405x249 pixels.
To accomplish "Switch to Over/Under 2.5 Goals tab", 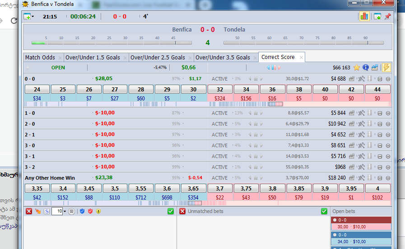I will pyautogui.click(x=158, y=58).
